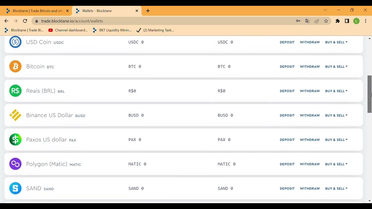Deposit Paxos US dollar
The height and width of the screenshot is (209, 372).
[x=287, y=140]
